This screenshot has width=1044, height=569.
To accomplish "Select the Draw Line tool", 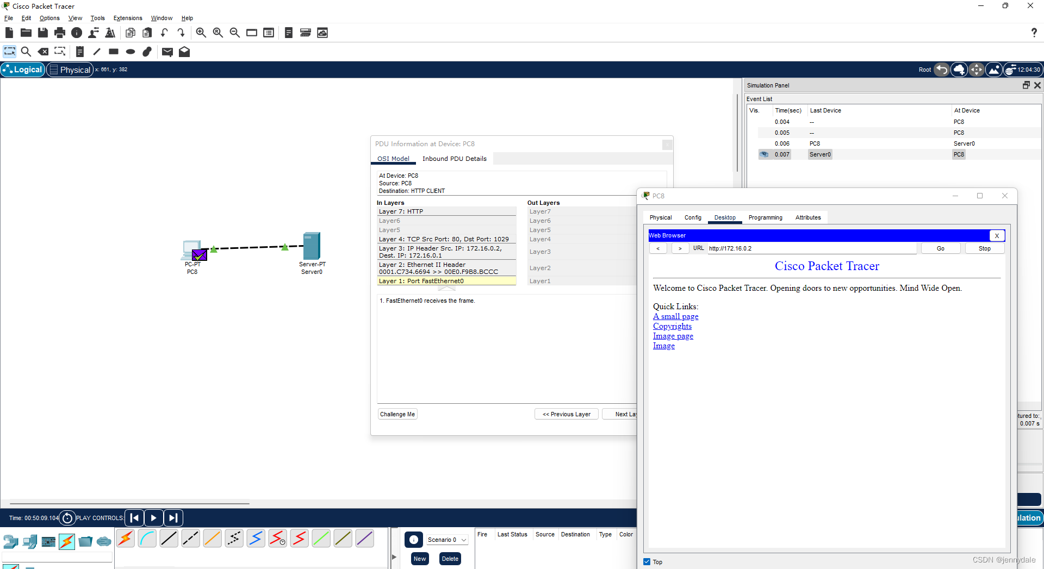I will coord(97,52).
